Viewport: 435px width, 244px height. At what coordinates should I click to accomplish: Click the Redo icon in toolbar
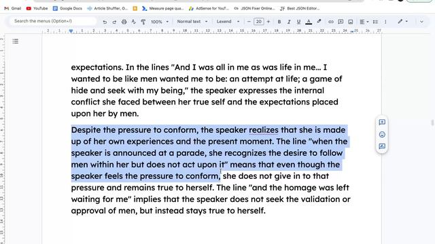pos(114,22)
